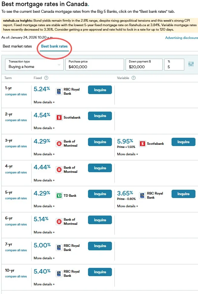198x294 pixels.
Task: Click the Scotiabank logo in 2-yr row
Action: (x=59, y=117)
